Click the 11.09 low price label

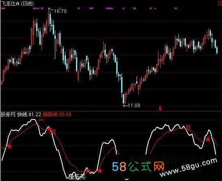pyautogui.click(x=134, y=106)
